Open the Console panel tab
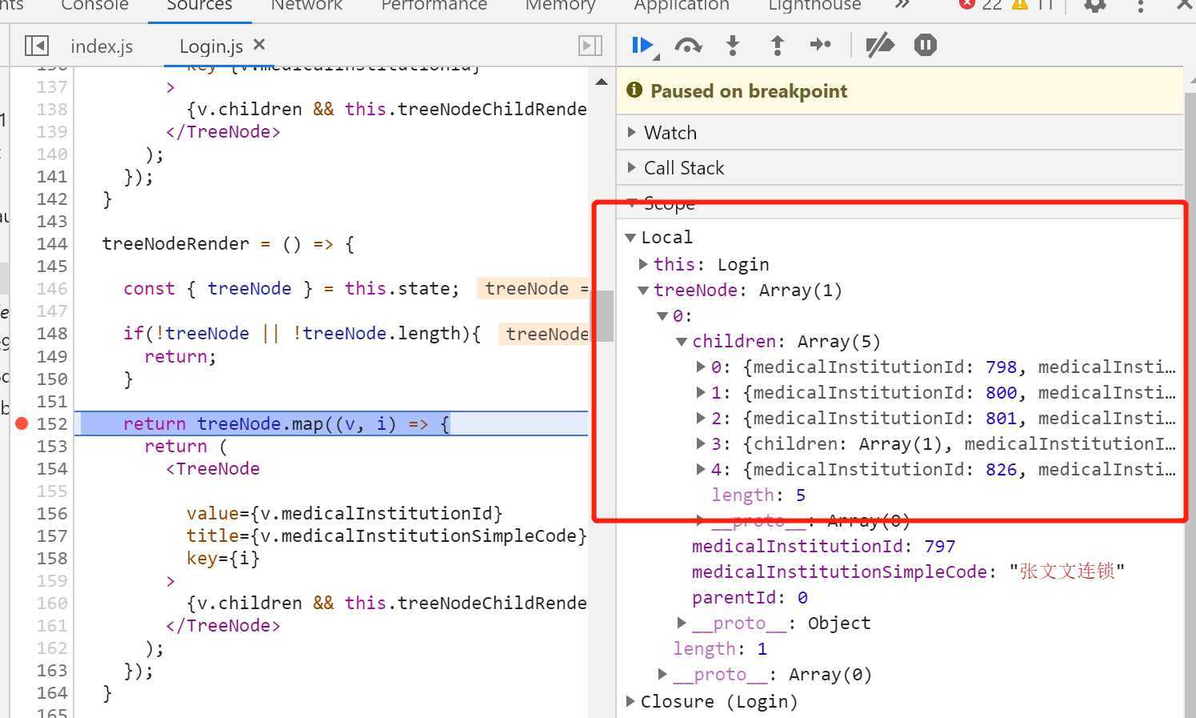This screenshot has width=1196, height=718. (x=94, y=6)
